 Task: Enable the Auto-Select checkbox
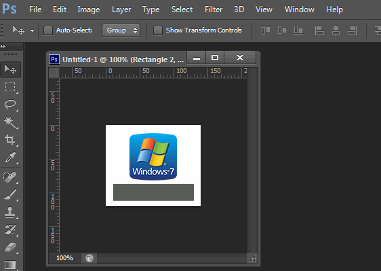[x=48, y=30]
